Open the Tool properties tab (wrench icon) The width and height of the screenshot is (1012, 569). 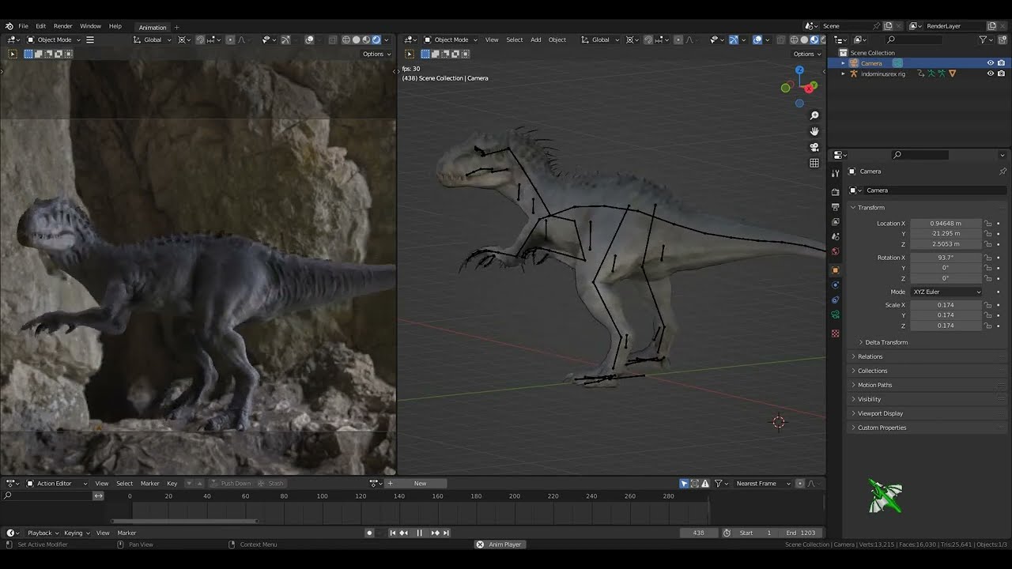click(x=836, y=174)
